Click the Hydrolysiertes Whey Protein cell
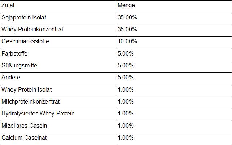Viewport: 232px width, 145px height. click(x=58, y=115)
